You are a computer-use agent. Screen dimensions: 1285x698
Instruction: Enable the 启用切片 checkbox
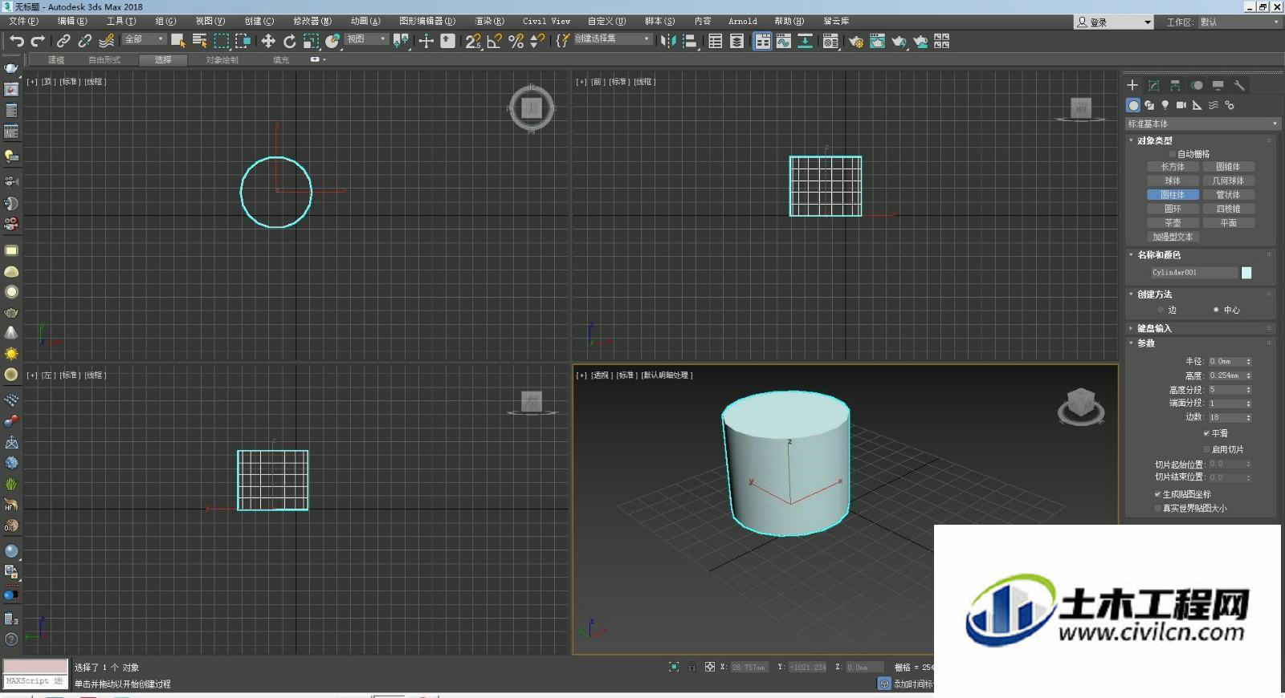(1206, 449)
